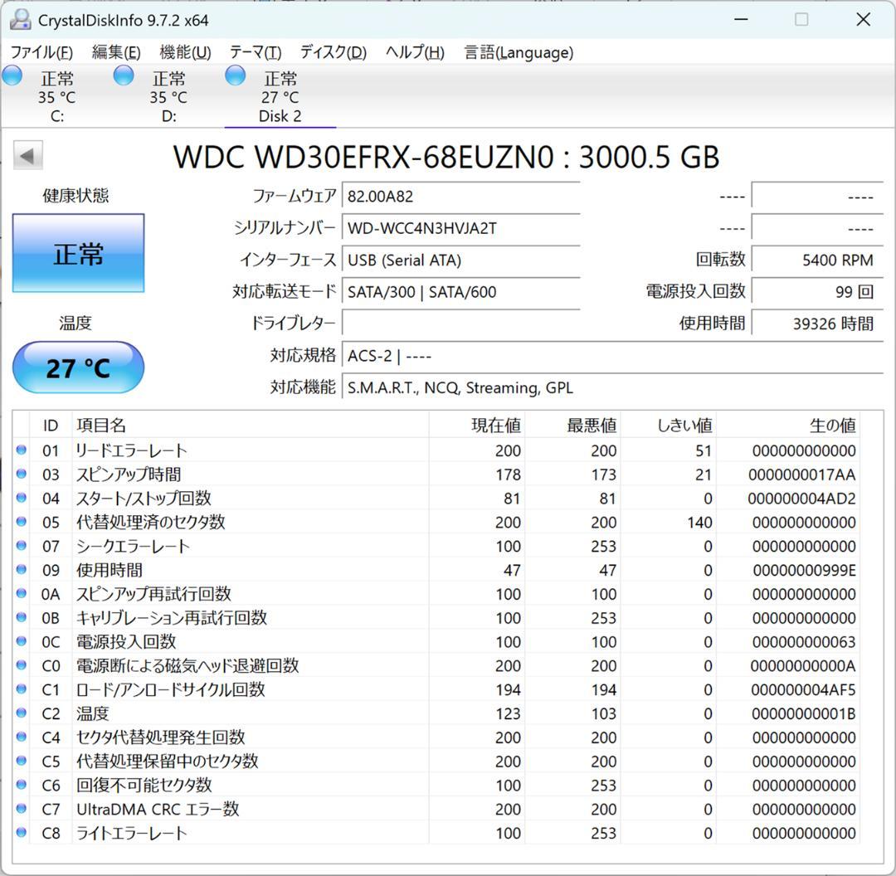
Task: Click the 正常 health status button
Action: pos(78,253)
